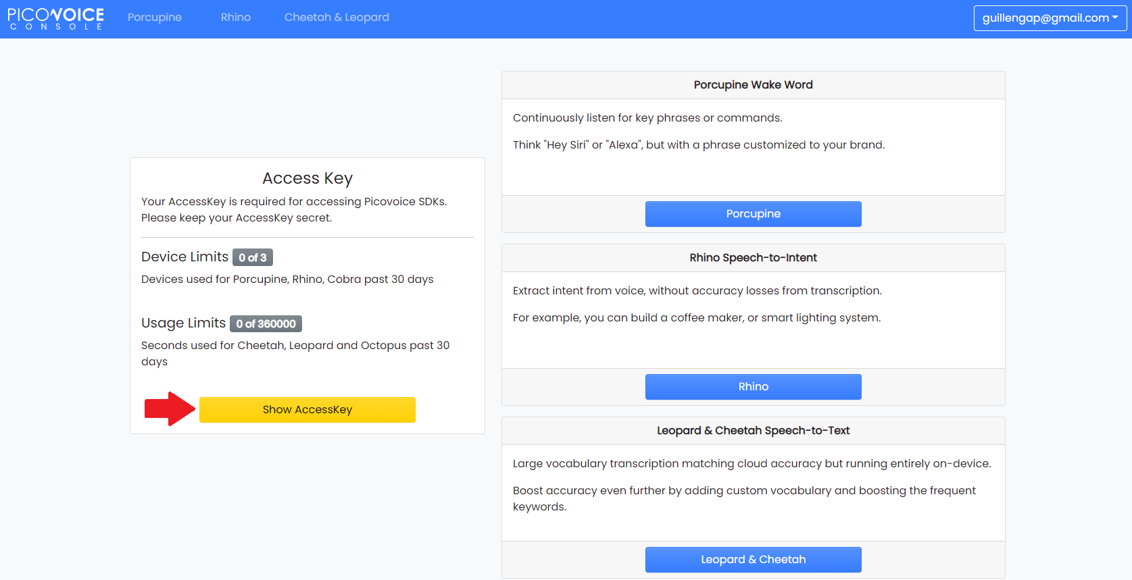Screen dimensions: 1132x580
Task: Click the blue Rhino button
Action: (754, 387)
